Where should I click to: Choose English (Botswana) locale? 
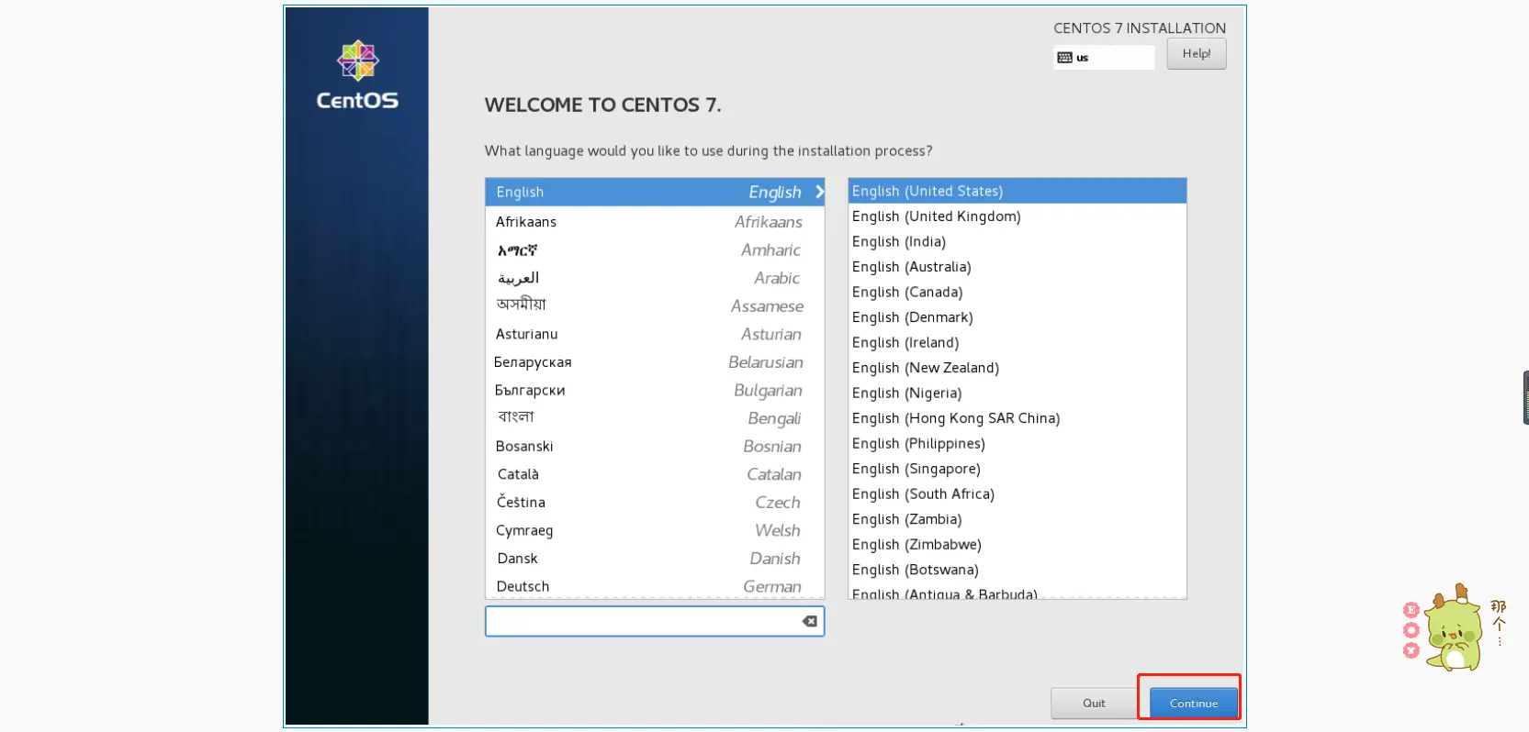tap(1017, 570)
